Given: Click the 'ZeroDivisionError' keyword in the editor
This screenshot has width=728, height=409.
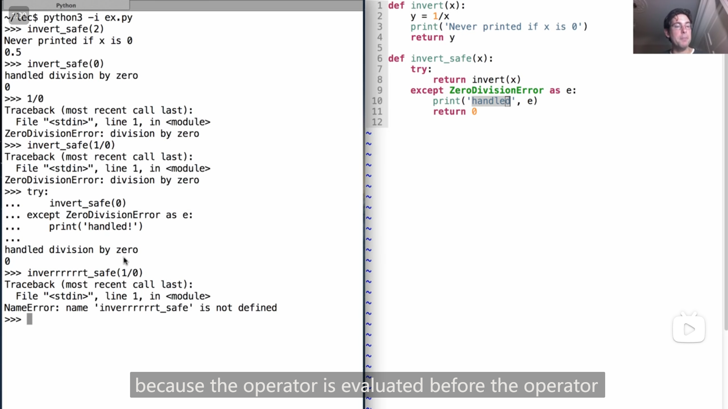Looking at the screenshot, I should (x=496, y=90).
